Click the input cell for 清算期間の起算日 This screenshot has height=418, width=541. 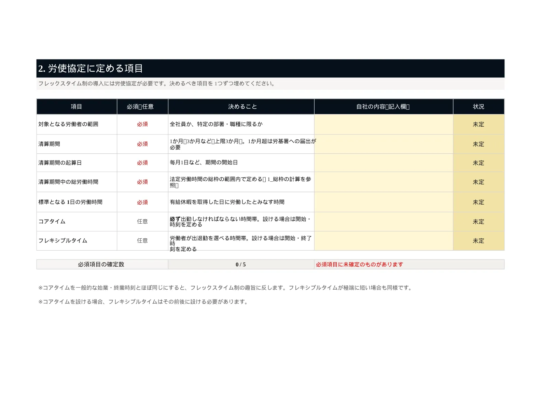pos(384,163)
